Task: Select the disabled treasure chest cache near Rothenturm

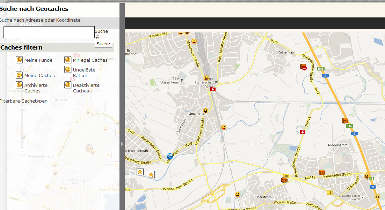Action: (x=303, y=67)
